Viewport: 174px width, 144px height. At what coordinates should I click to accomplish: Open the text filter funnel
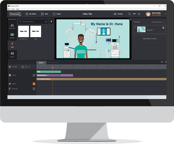[51, 22]
